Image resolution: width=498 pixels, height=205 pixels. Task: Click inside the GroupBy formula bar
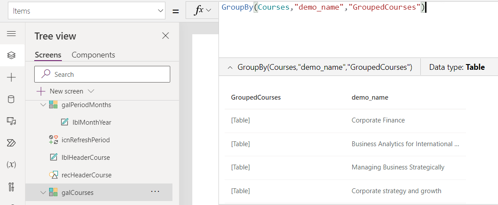coord(358,30)
